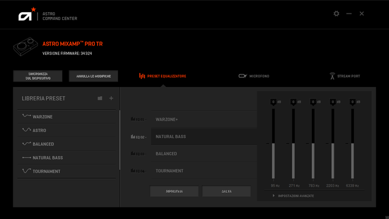Click the dB value above 6339 Hz
This screenshot has height=219, width=389.
click(x=353, y=102)
